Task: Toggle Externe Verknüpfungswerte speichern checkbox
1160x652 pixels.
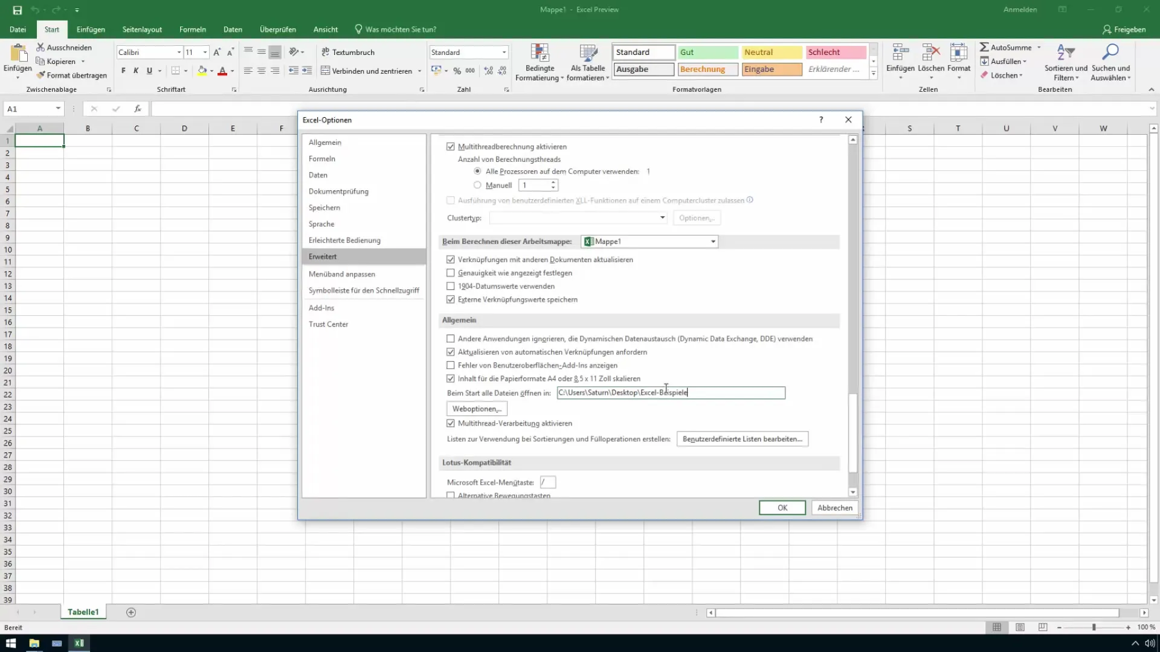Action: click(x=451, y=299)
